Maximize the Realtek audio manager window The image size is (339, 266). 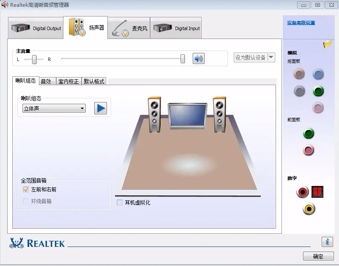pyautogui.click(x=317, y=5)
